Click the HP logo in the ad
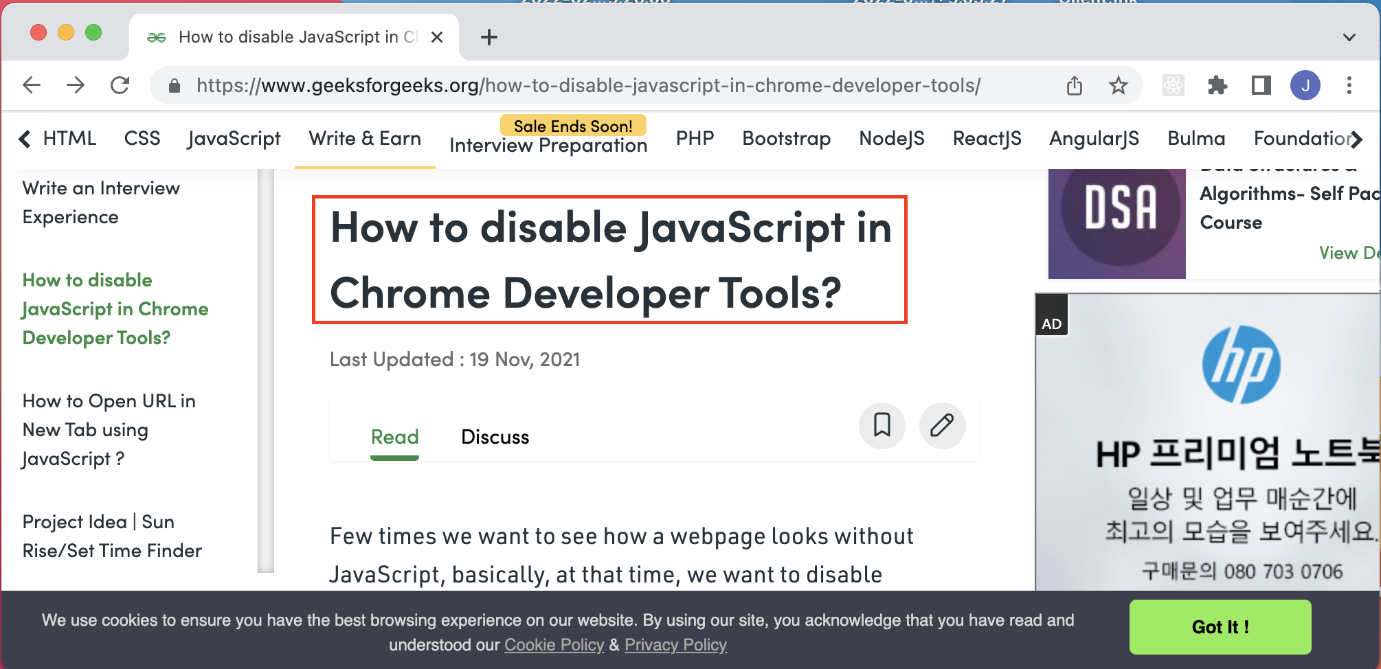Viewport: 1381px width, 669px height. click(1241, 365)
